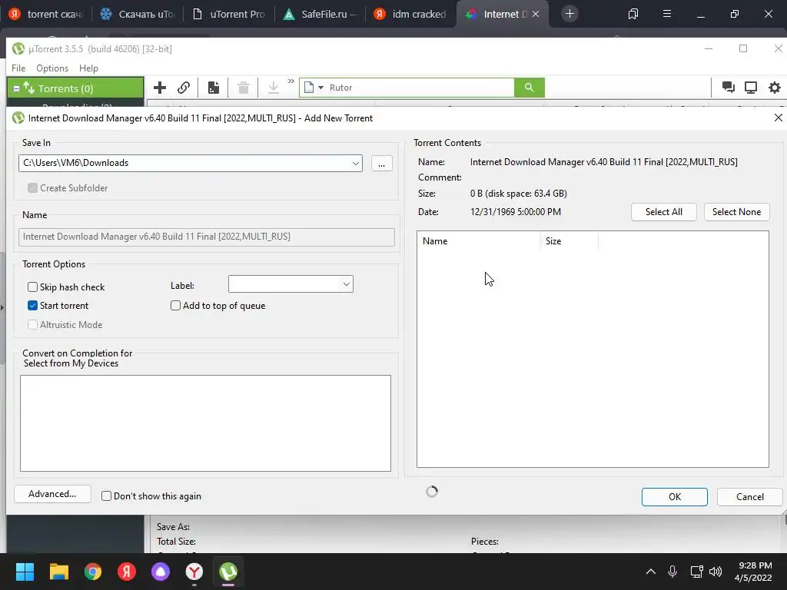This screenshot has height=590, width=787.
Task: Click the Advanced... button
Action: (52, 494)
